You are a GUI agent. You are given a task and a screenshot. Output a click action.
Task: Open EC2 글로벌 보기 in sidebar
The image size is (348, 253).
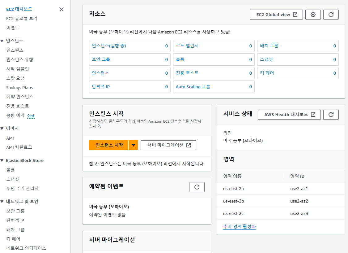click(x=22, y=19)
